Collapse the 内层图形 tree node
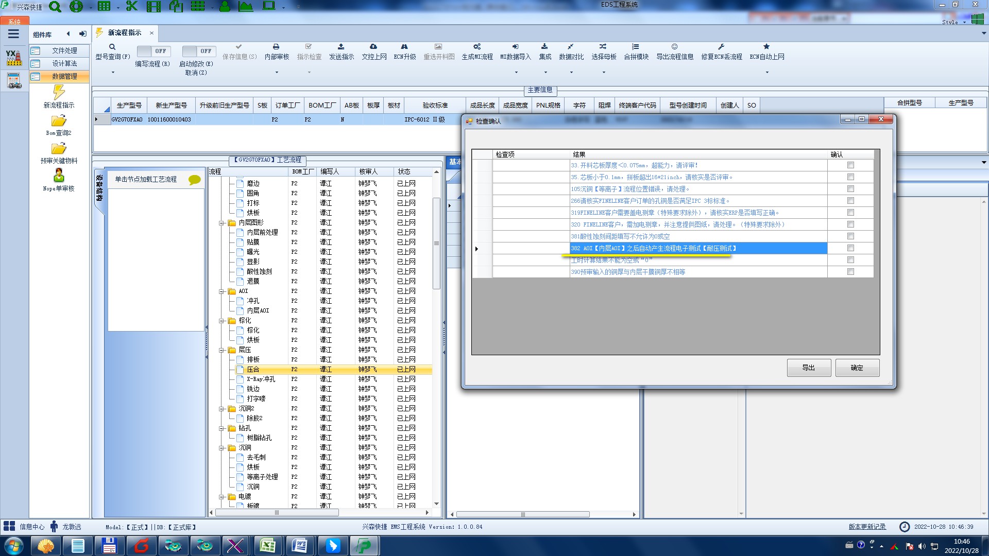 click(222, 223)
